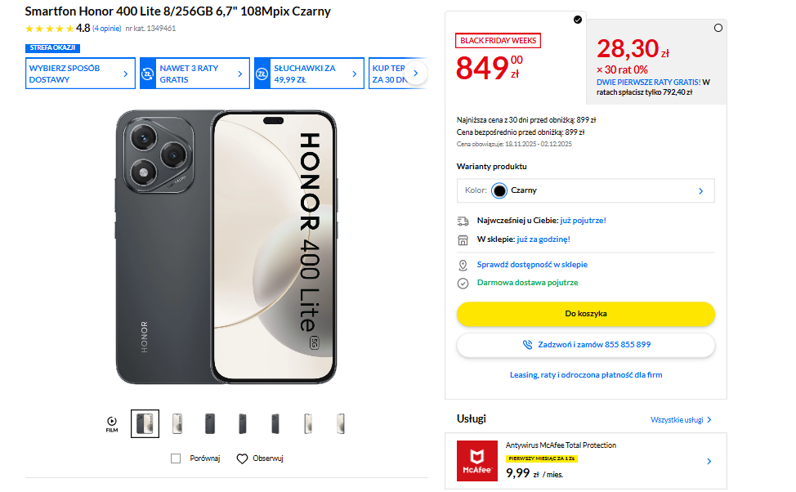This screenshot has width=796, height=492.
Task: Add product to favorites with heart 'Obserwuj'
Action: coord(242,458)
